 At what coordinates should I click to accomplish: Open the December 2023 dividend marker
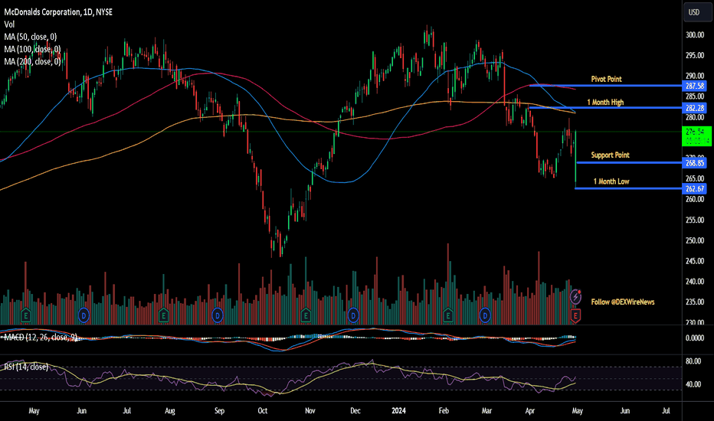pos(353,315)
